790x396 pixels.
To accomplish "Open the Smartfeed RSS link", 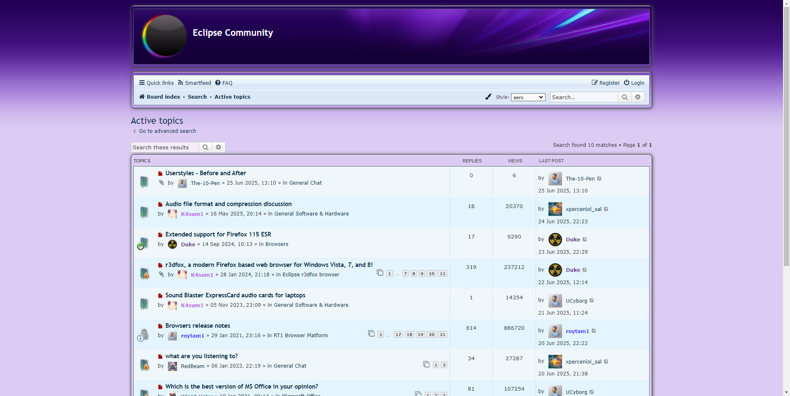I will [194, 83].
